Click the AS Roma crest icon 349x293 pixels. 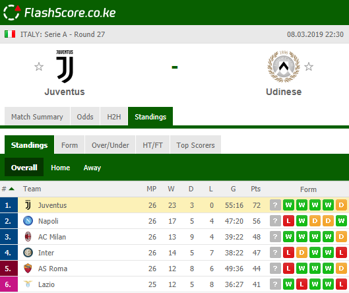pyautogui.click(x=28, y=269)
